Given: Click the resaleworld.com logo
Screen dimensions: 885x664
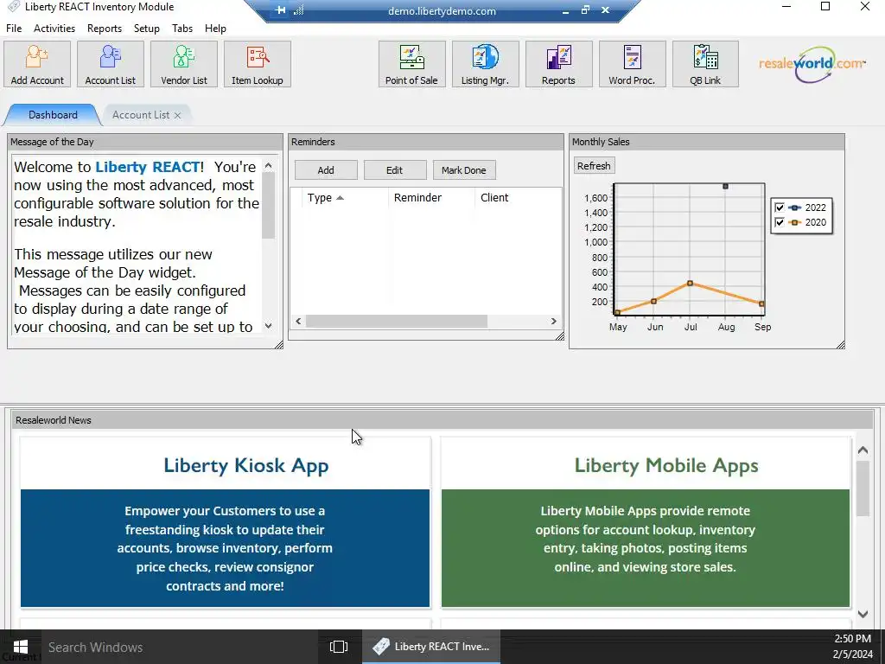Looking at the screenshot, I should 812,64.
